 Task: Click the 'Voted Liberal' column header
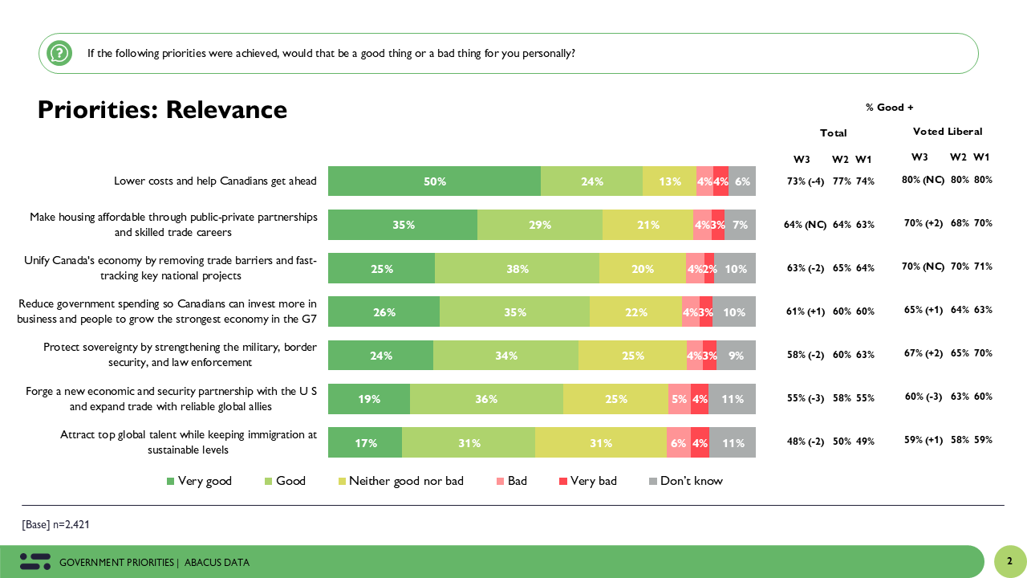(947, 132)
